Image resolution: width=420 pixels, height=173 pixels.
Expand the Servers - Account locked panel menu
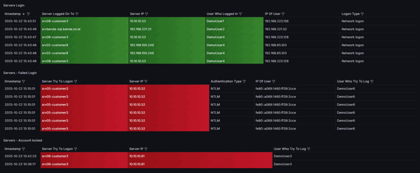tap(23, 140)
